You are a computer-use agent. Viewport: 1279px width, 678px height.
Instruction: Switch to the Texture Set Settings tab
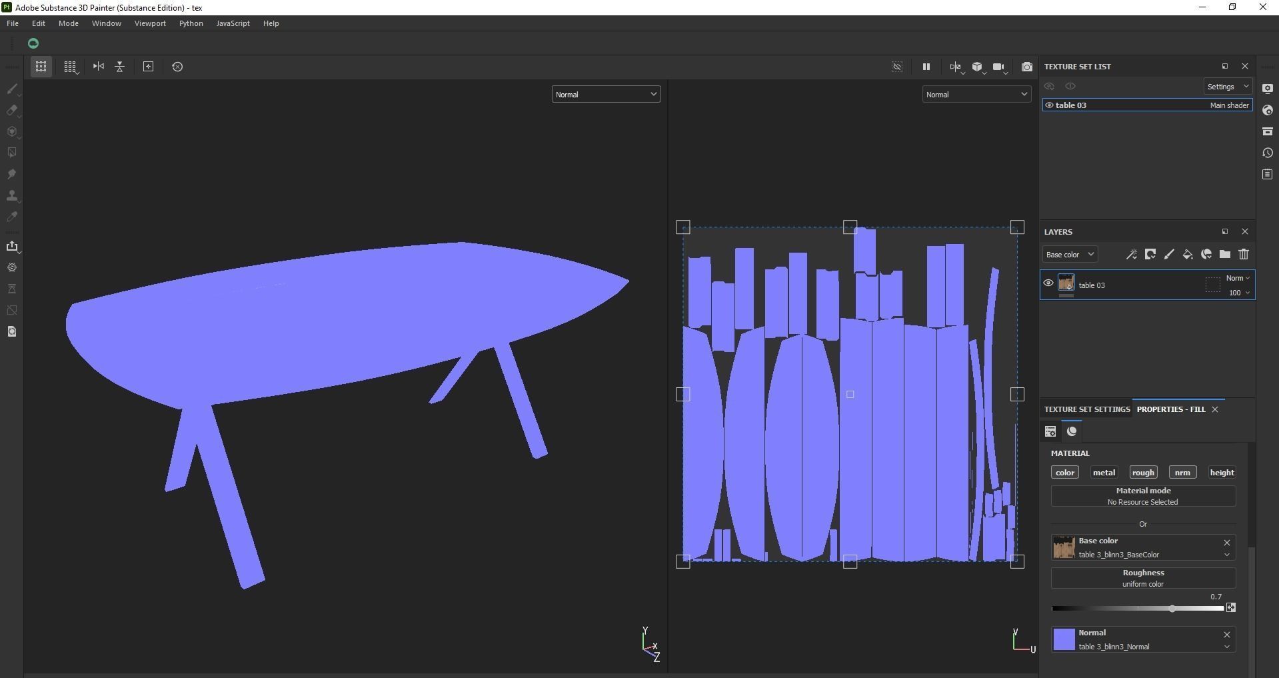pyautogui.click(x=1087, y=409)
